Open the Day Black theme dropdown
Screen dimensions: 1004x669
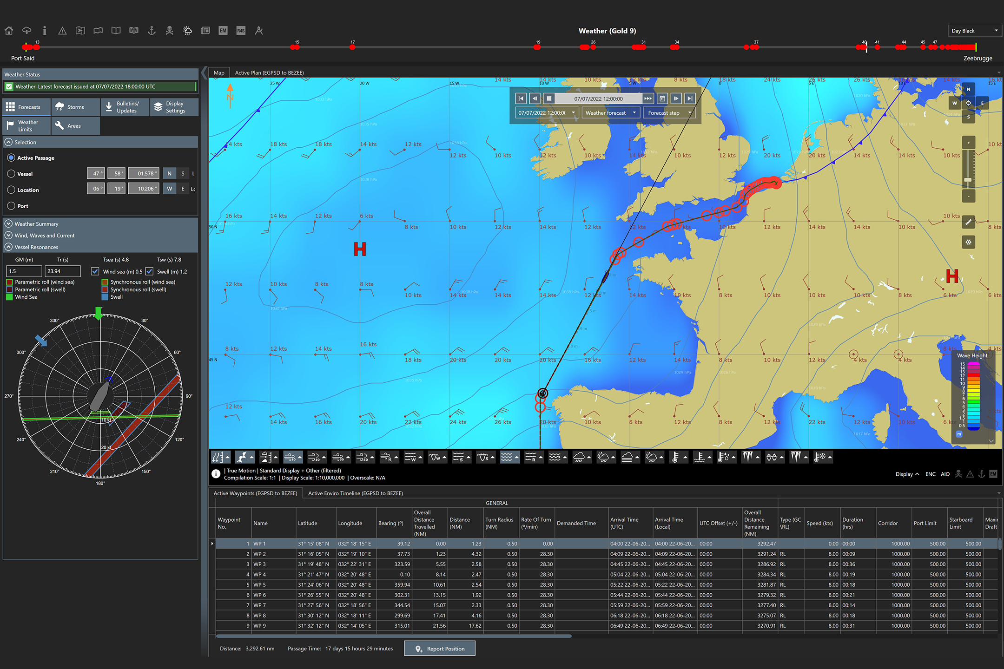pyautogui.click(x=975, y=31)
